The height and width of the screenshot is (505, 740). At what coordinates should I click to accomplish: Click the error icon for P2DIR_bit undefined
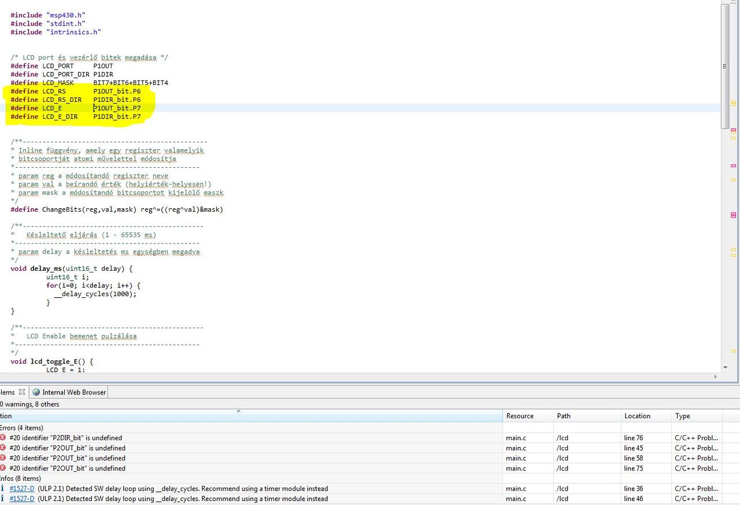pyautogui.click(x=3, y=438)
